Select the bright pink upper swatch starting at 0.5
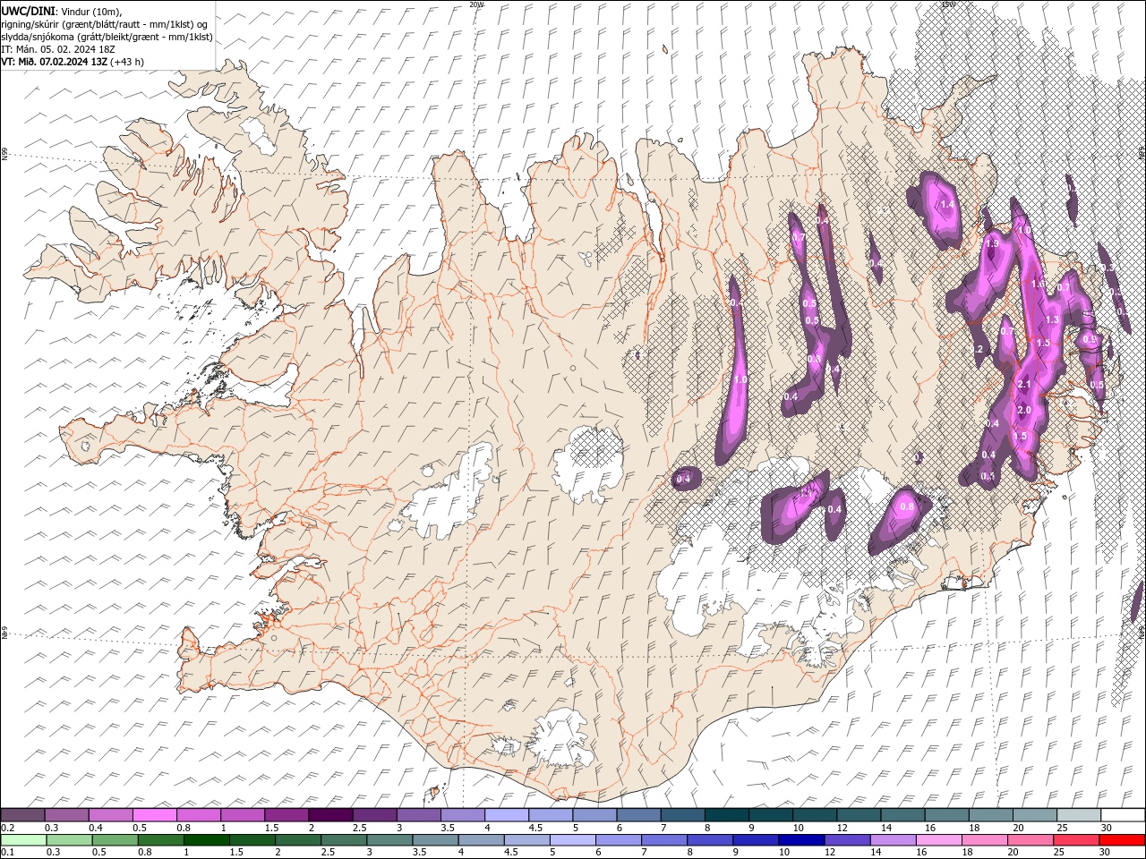This screenshot has width=1146, height=859. (154, 815)
